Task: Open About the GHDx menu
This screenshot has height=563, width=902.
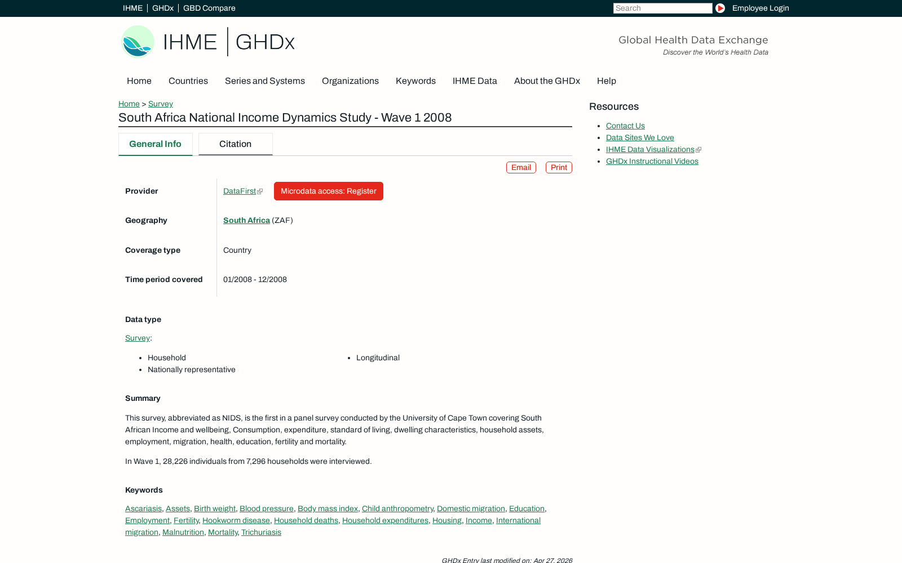Action: [547, 81]
